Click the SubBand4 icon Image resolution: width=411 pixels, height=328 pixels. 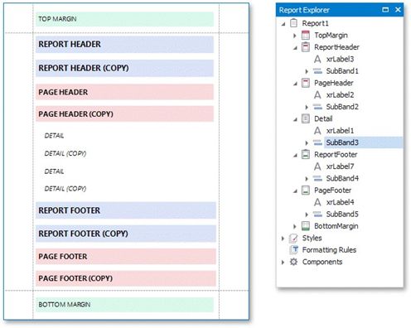(317, 178)
